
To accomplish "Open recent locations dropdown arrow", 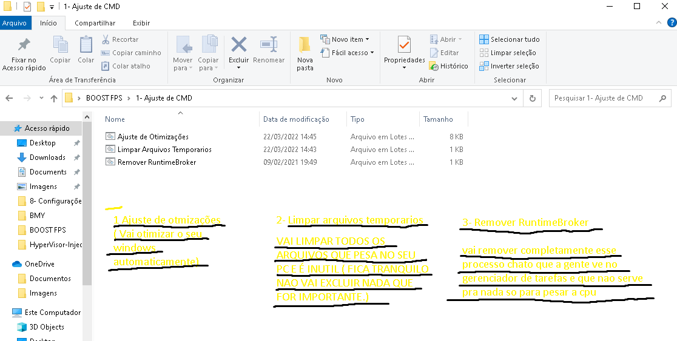I will pos(41,98).
